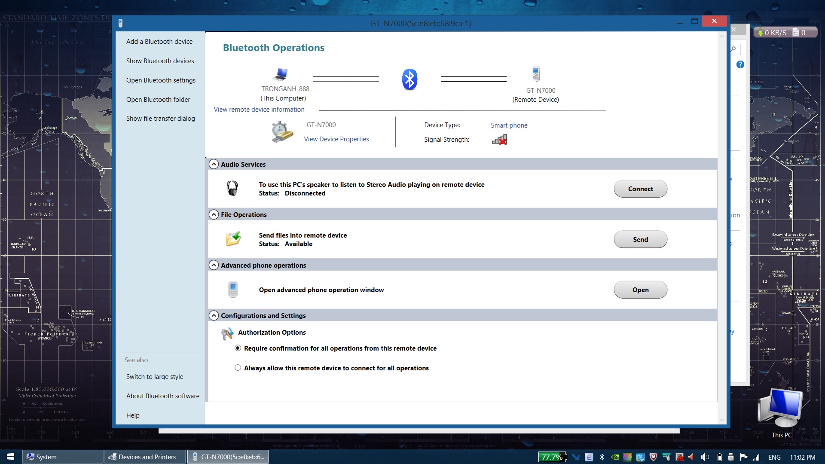This screenshot has height=464, width=825.
Task: Open the View Device Properties link
Action: 336,139
